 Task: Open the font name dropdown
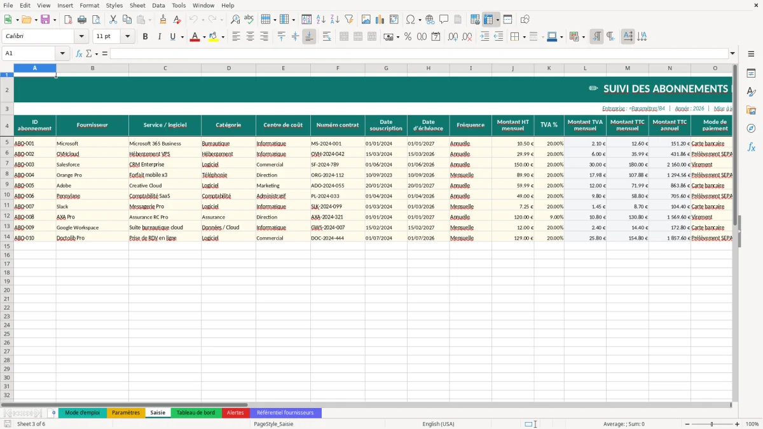pos(81,37)
